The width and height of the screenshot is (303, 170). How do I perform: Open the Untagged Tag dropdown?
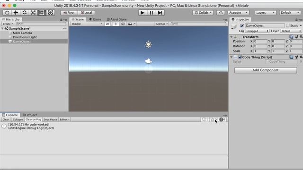point(257,31)
